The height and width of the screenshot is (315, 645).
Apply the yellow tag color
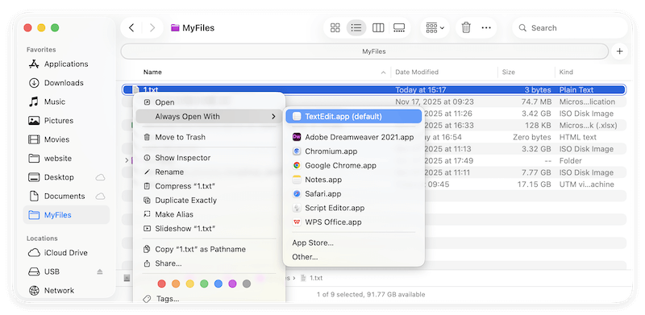189,284
